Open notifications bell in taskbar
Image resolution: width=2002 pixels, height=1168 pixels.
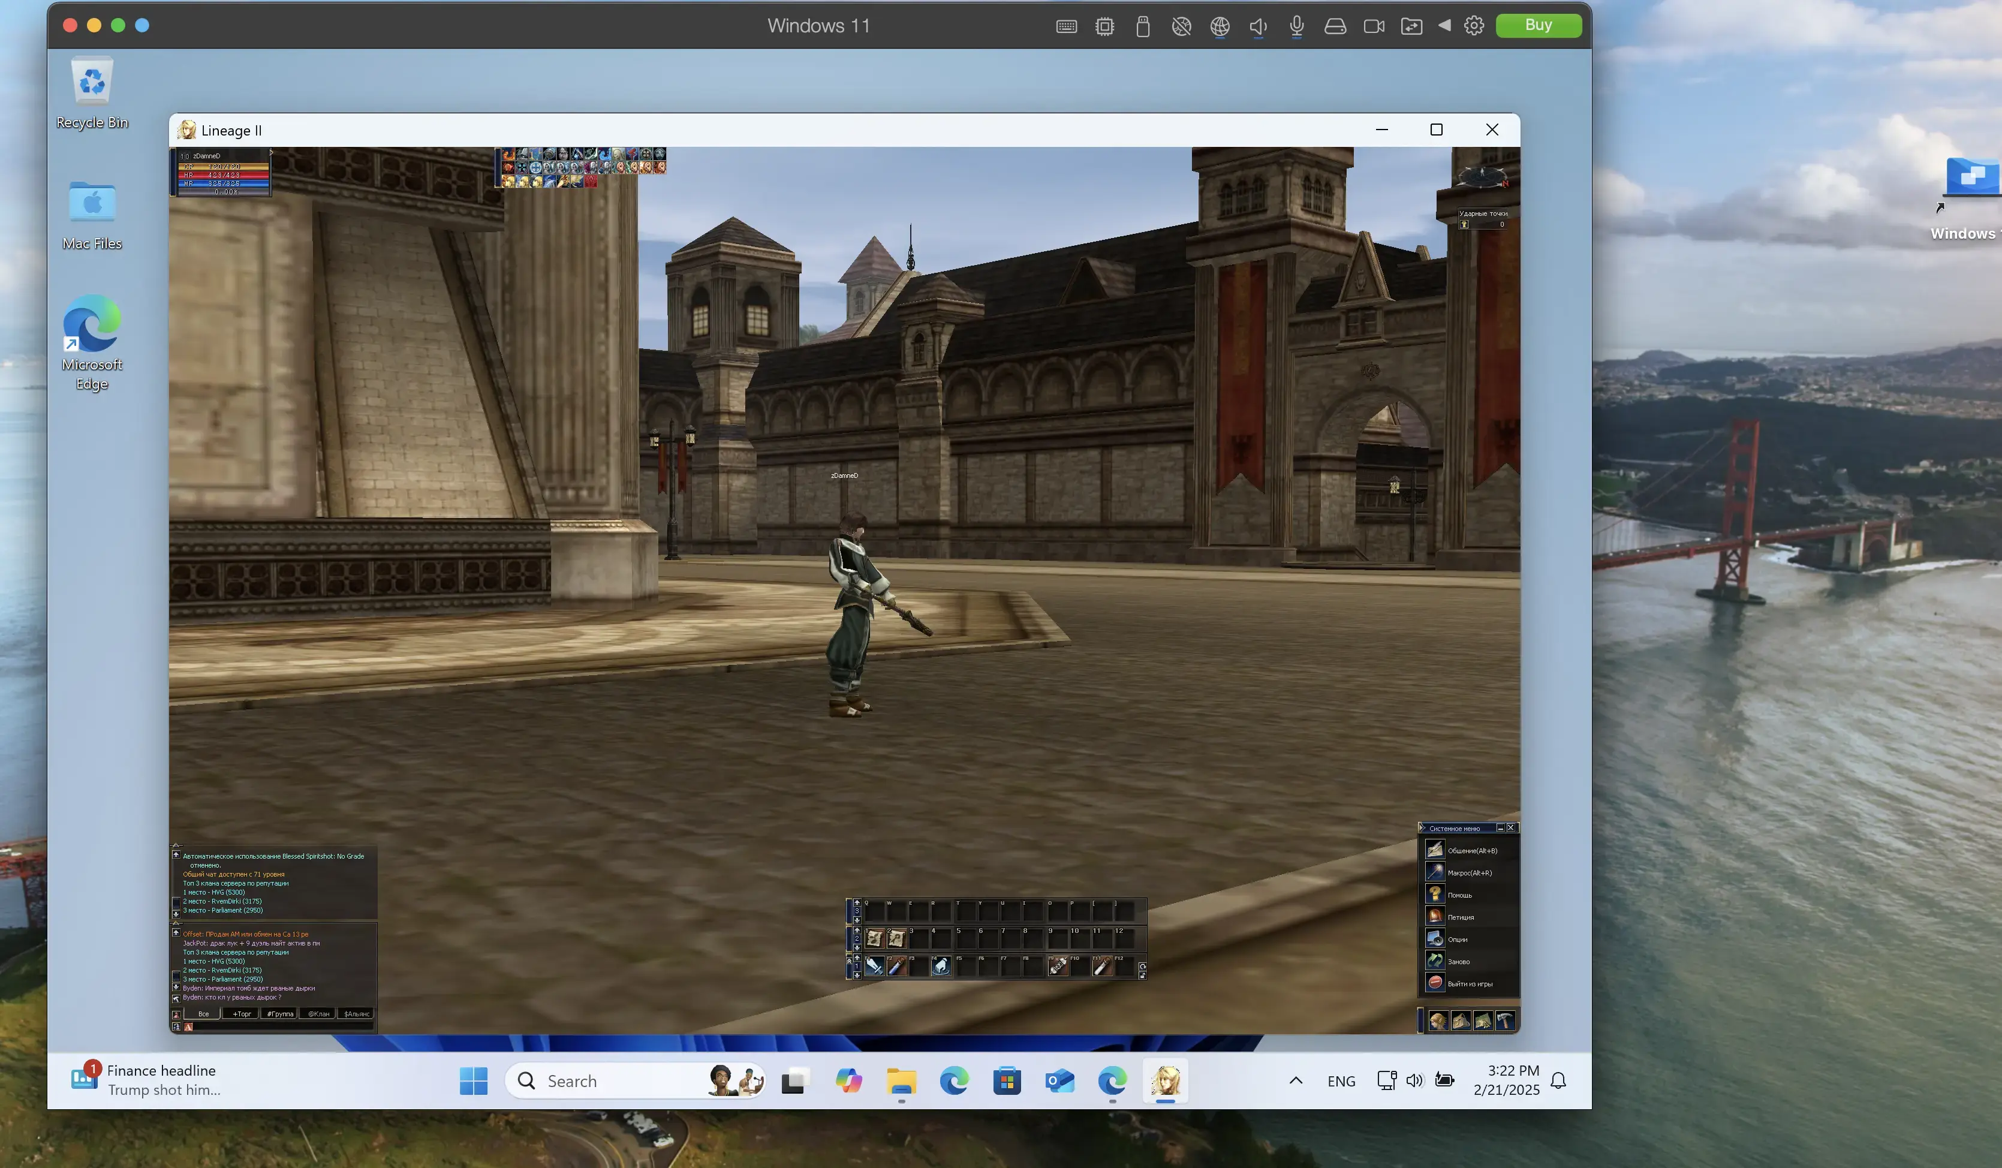[1558, 1080]
